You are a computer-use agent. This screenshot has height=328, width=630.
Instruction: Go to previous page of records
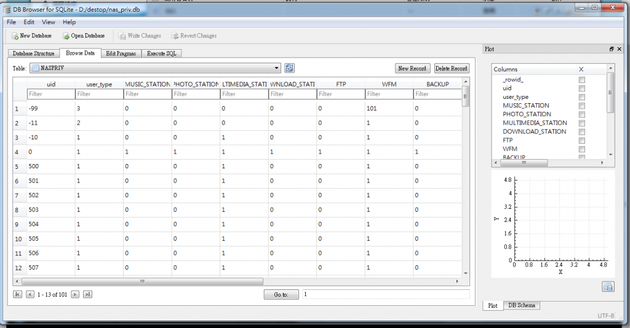pos(30,294)
